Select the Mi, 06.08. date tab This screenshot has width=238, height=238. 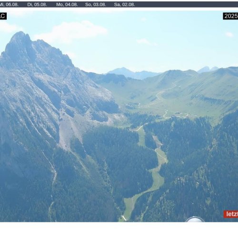point(9,5)
